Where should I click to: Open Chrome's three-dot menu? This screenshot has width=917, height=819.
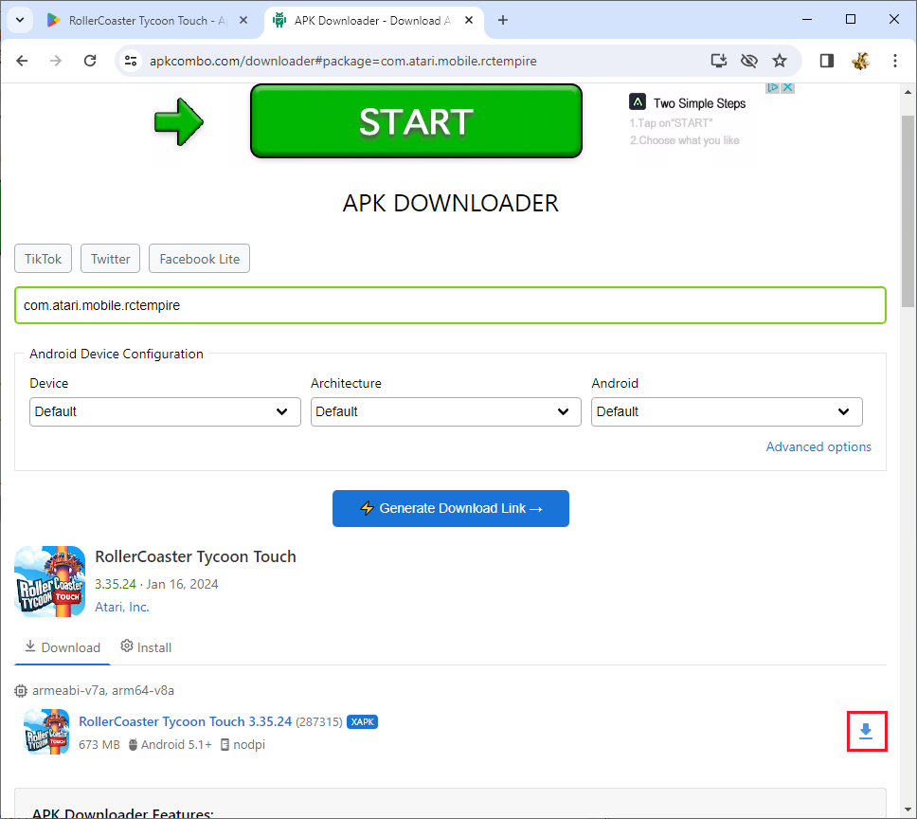tap(895, 61)
